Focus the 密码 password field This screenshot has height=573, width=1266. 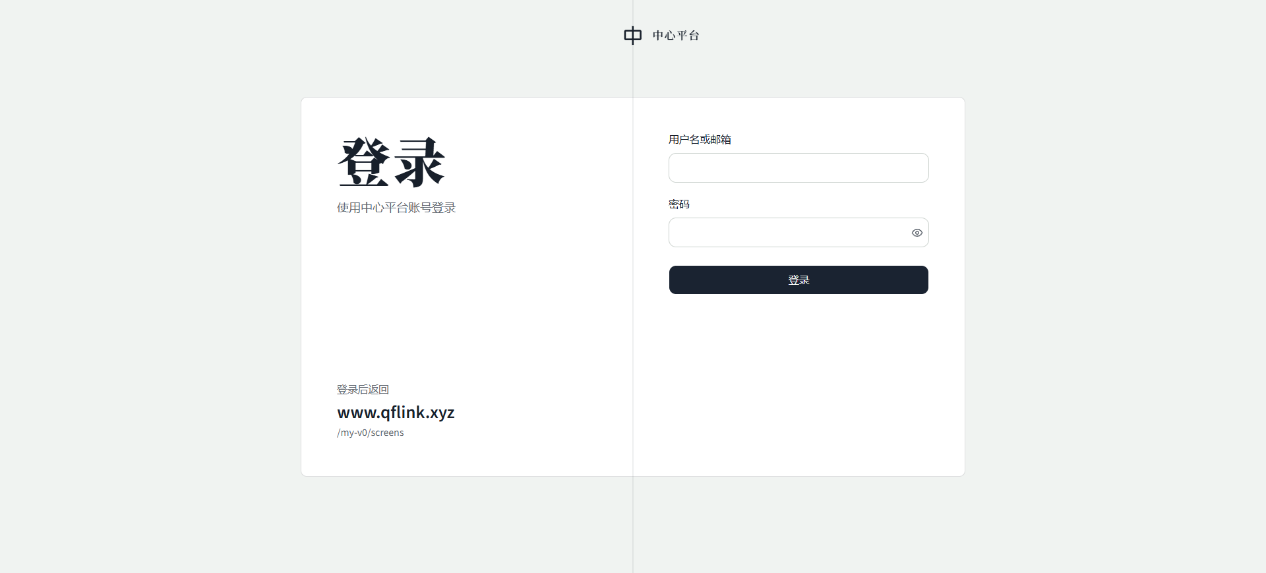click(799, 232)
